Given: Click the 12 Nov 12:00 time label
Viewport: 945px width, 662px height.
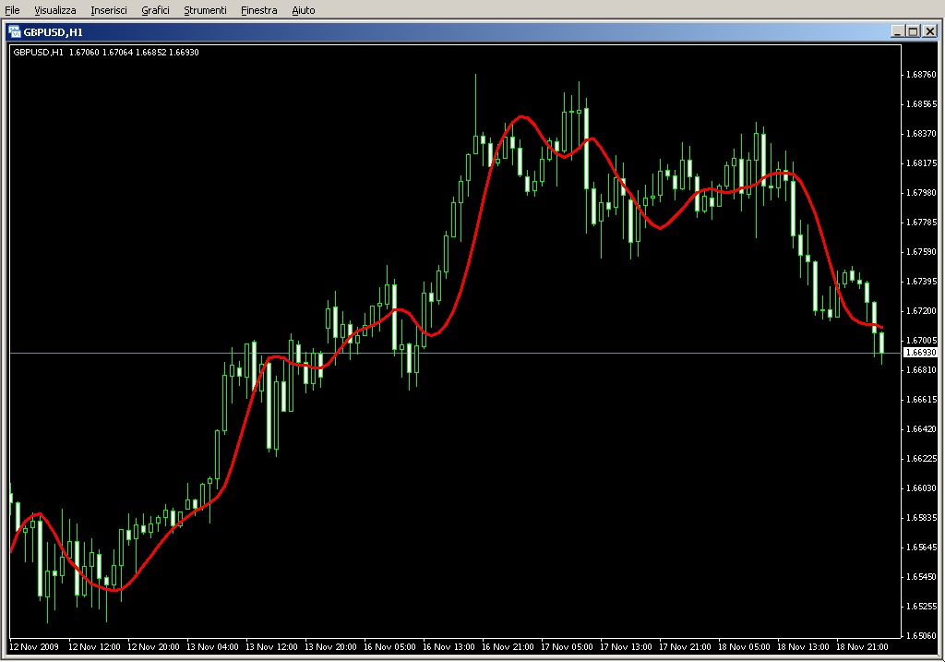Looking at the screenshot, I should 94,647.
